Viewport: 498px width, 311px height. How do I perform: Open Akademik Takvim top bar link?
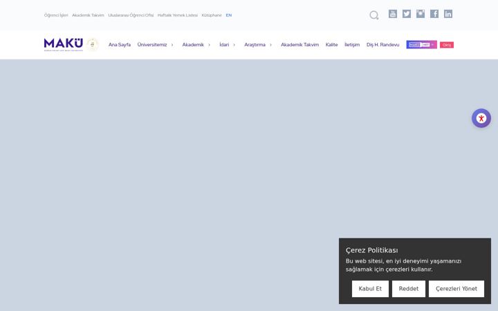[88, 15]
